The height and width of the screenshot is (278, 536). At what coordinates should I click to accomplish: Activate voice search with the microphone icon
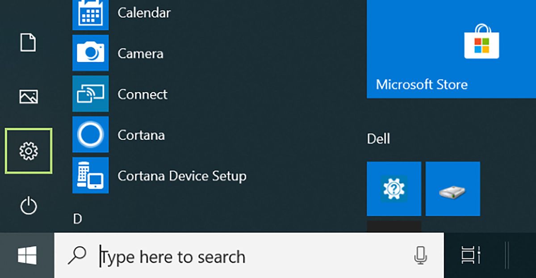point(420,256)
